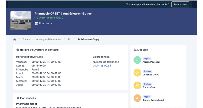
Task: Select the orange RO avatar
Action: 137,98
